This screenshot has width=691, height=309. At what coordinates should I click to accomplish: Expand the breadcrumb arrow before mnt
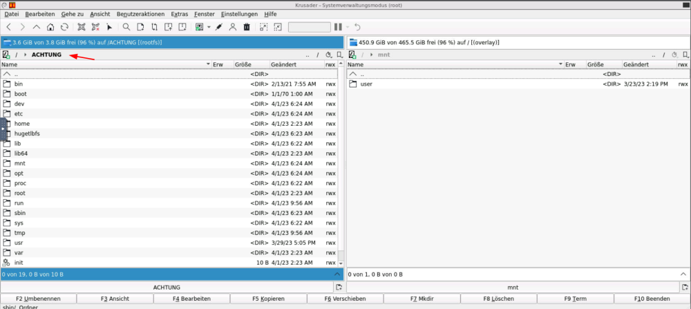372,55
